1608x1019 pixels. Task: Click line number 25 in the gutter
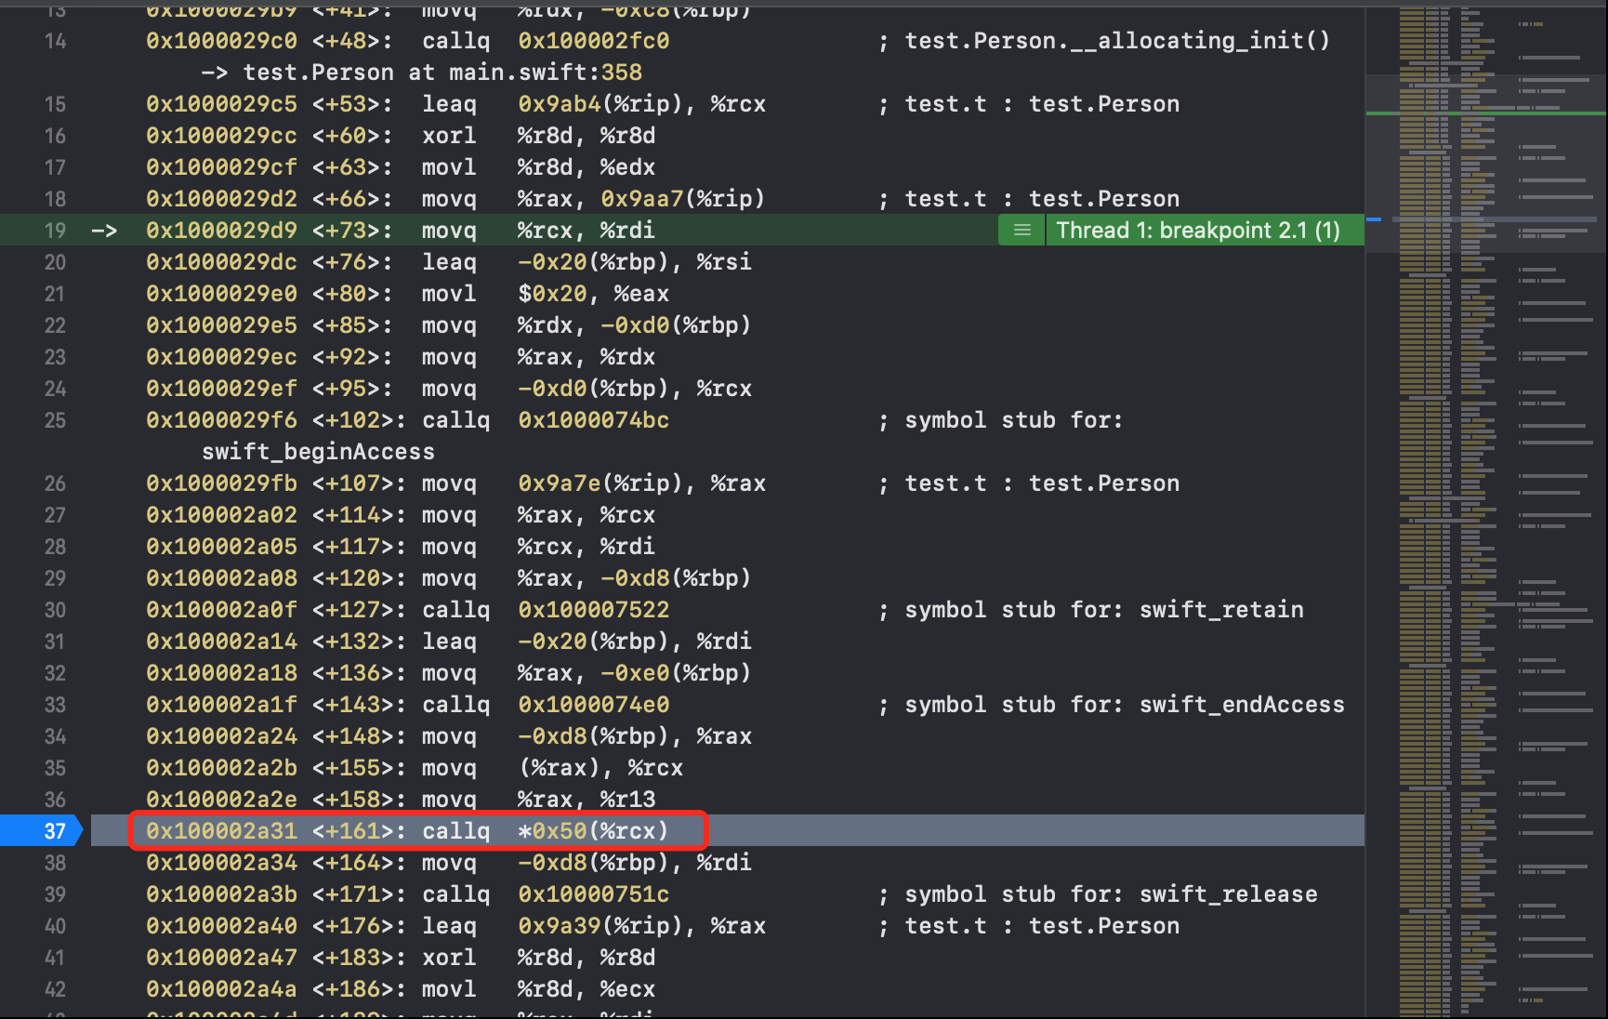coord(55,420)
